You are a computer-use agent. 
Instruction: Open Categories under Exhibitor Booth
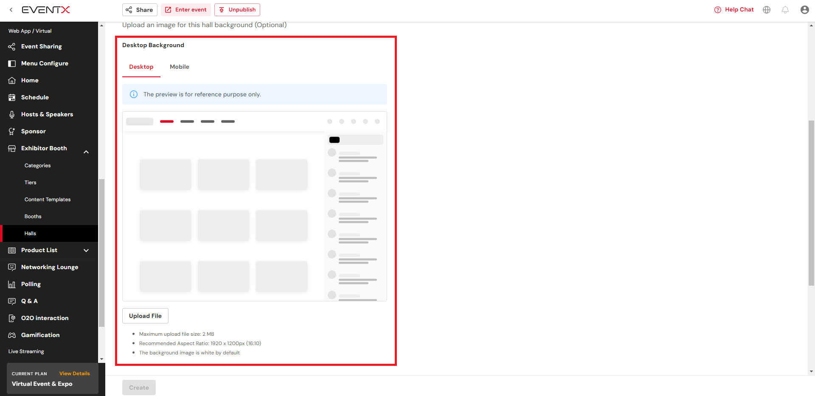tap(37, 166)
